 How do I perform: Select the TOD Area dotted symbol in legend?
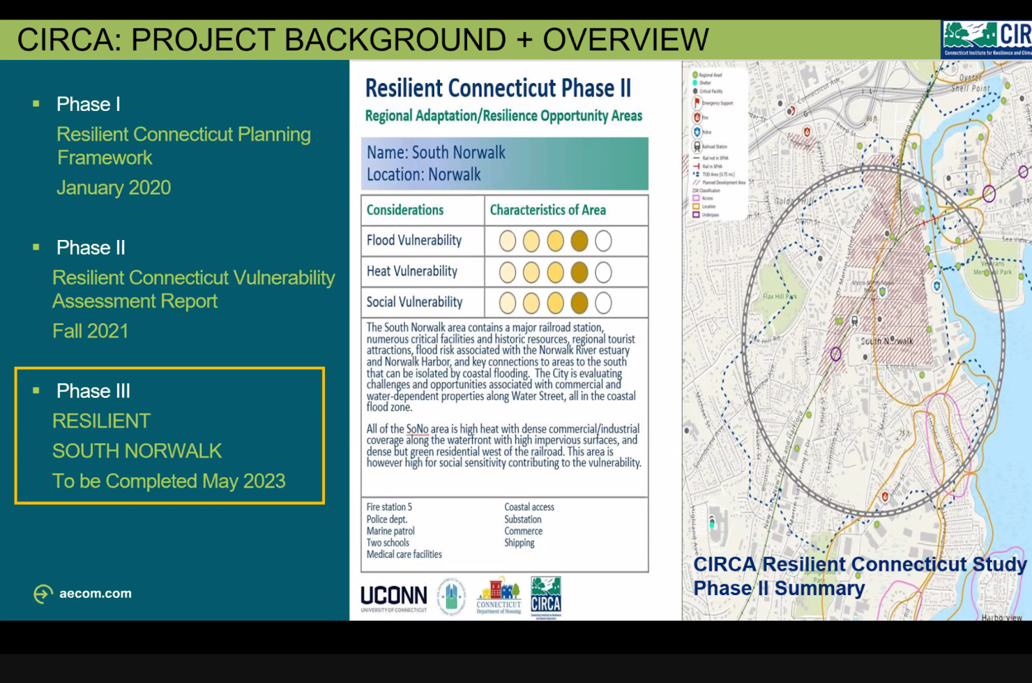[696, 174]
